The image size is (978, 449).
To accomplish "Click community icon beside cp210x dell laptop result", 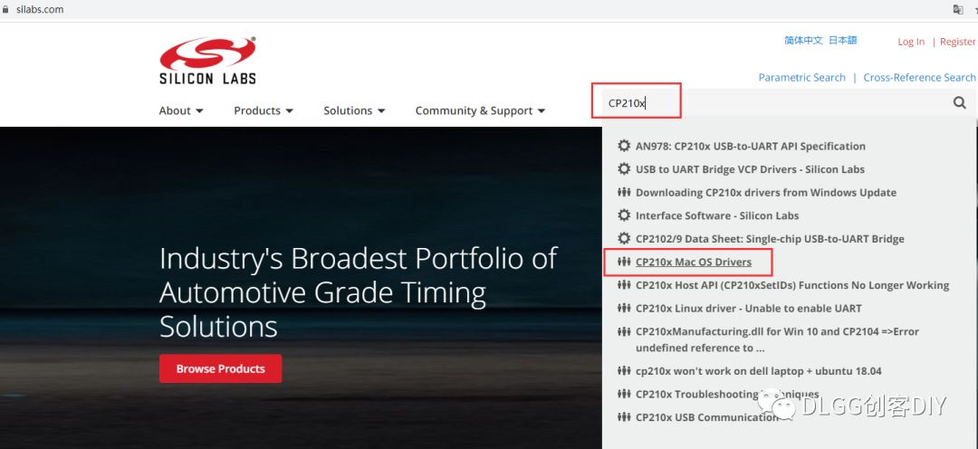I will click(624, 370).
